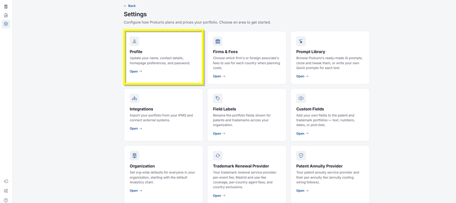Open the Integrations link
Image resolution: width=456 pixels, height=203 pixels.
click(x=136, y=128)
